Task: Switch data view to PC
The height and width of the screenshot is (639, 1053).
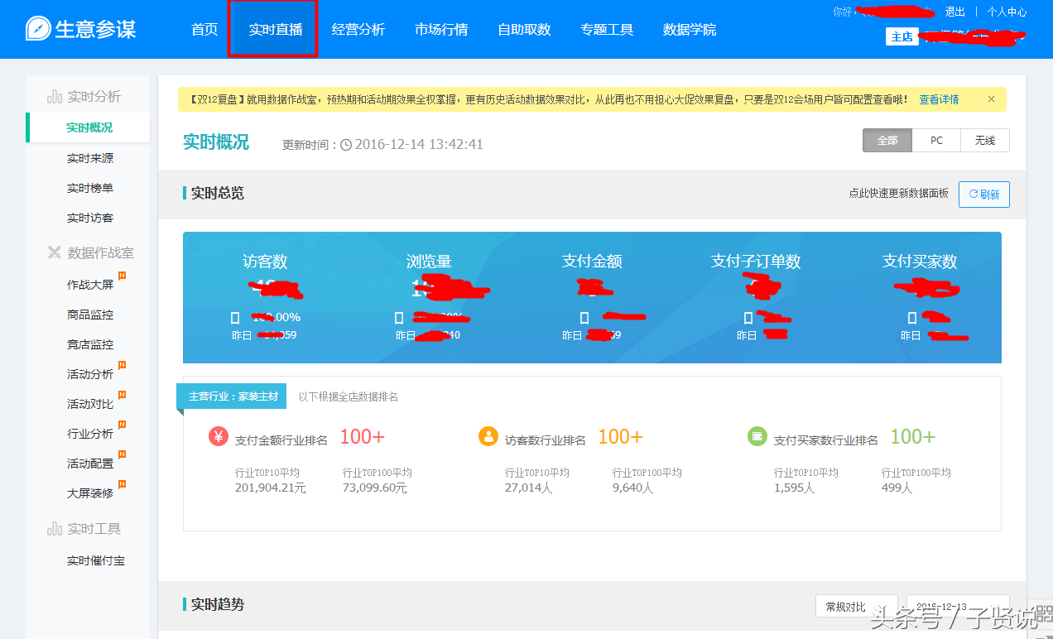Action: pyautogui.click(x=936, y=140)
